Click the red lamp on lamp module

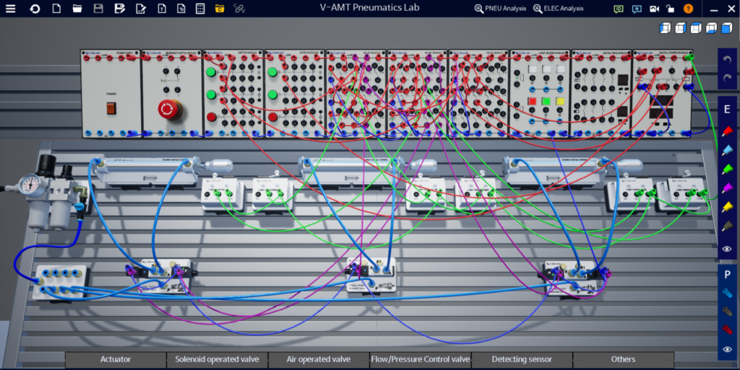pos(533,101)
